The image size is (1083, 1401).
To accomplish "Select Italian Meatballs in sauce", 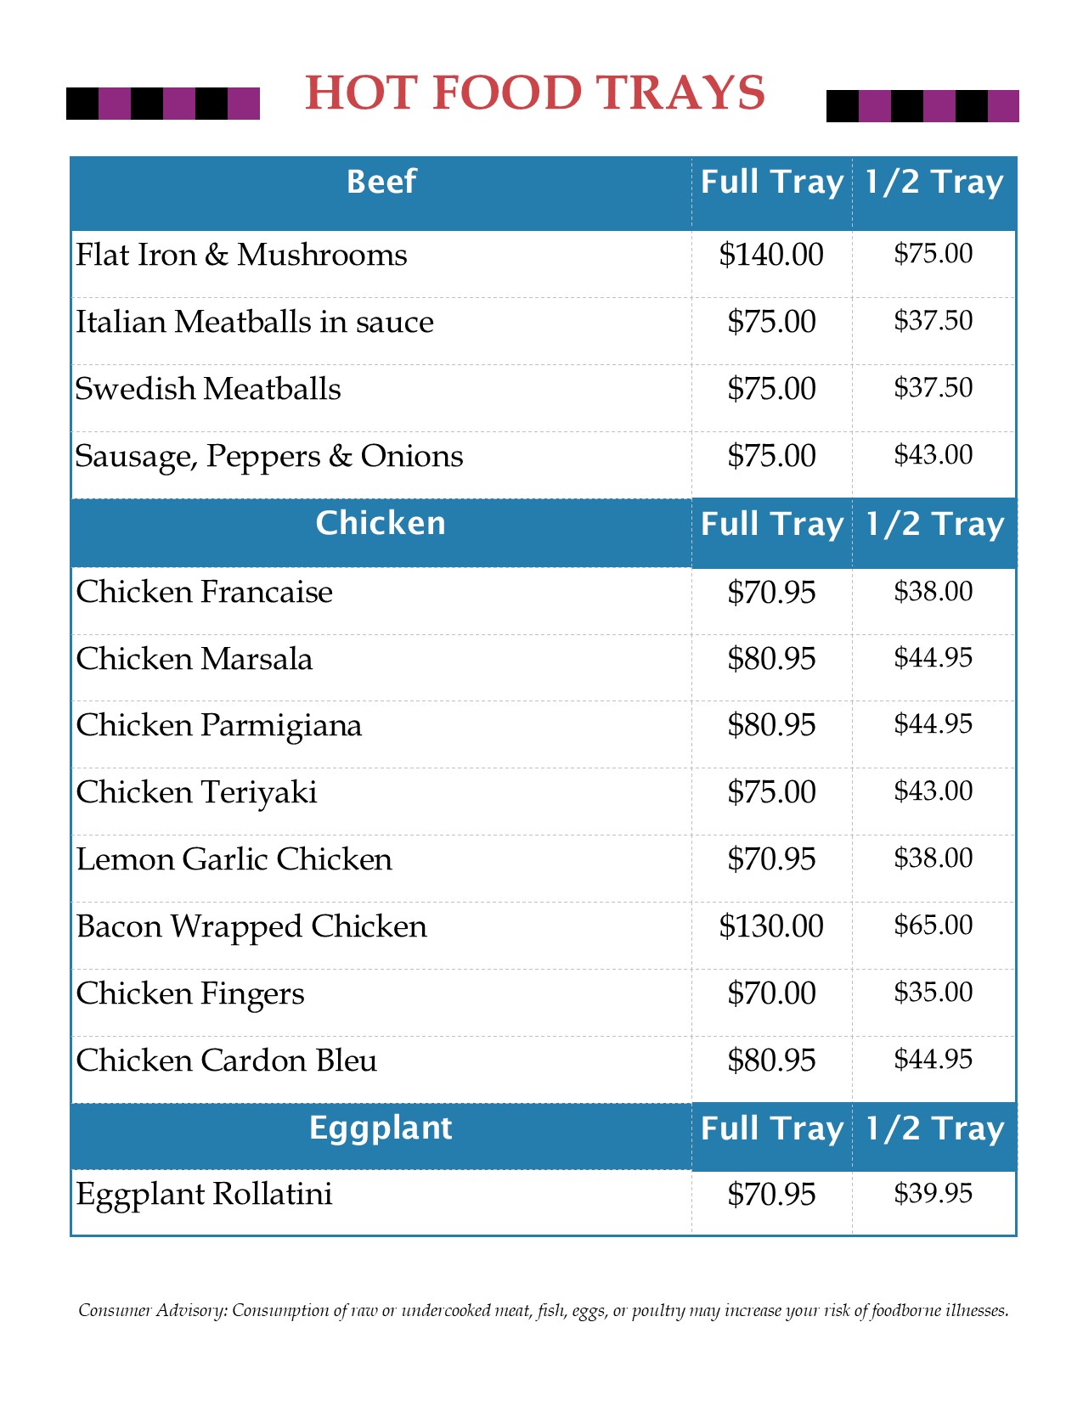I will (255, 322).
